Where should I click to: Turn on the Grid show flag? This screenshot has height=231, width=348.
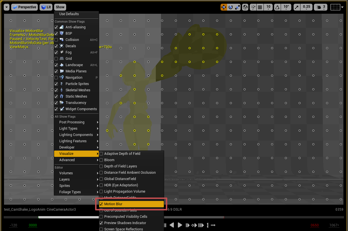56,59
